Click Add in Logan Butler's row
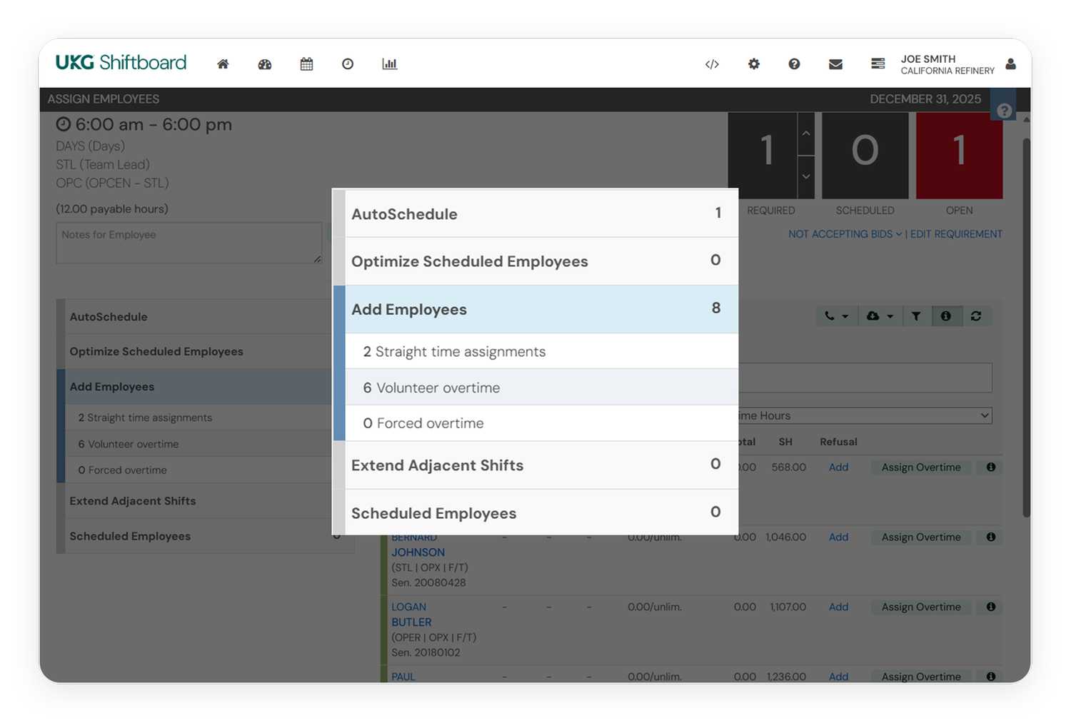Viewport: 1071px width, 723px height. pyautogui.click(x=838, y=607)
